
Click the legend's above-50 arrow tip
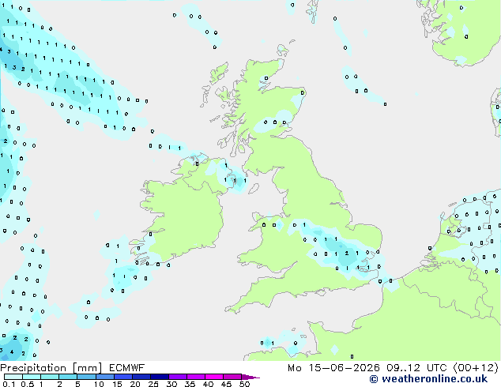click(250, 377)
